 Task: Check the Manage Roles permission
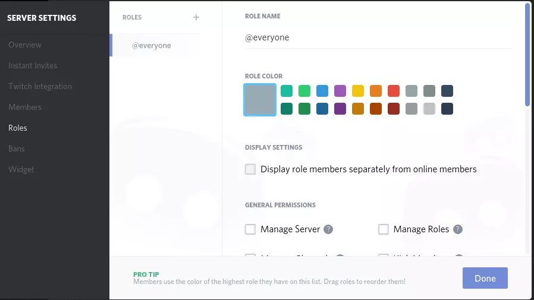click(384, 229)
